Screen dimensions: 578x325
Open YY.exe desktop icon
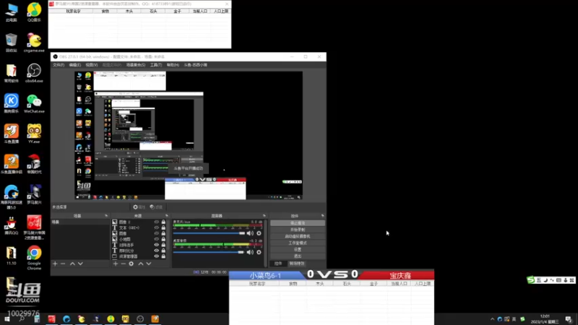(34, 133)
